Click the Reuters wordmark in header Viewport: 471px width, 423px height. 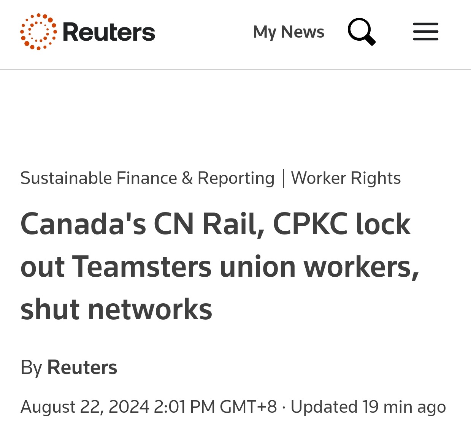coord(109,32)
